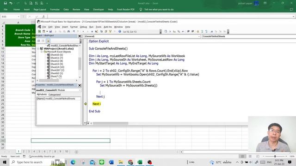Select worksheet tab 10 in Excel
Image resolution: width=296 pixels, height=166 pixels.
click(x=67, y=152)
